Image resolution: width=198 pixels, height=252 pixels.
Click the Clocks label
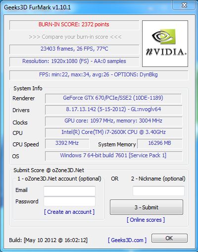pos(20,123)
